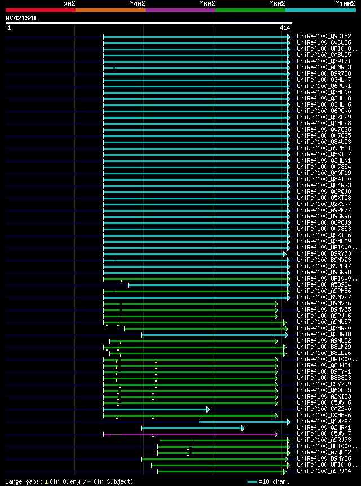Select label UniRef100_Q3HLM7
Screen dimensions: 361x486
click(324, 80)
